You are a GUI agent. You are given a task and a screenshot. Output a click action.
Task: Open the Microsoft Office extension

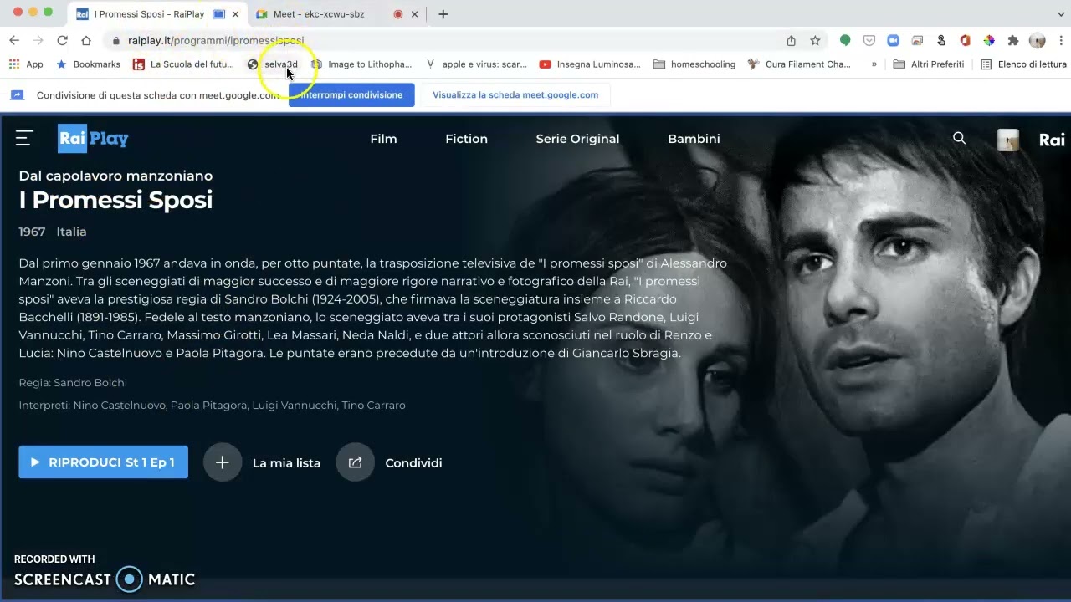[x=965, y=40]
